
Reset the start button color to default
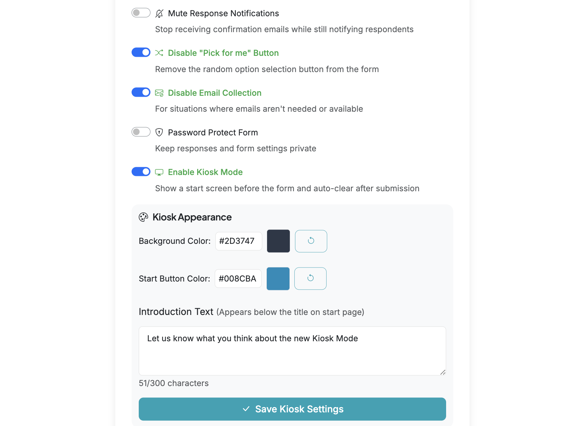click(310, 278)
